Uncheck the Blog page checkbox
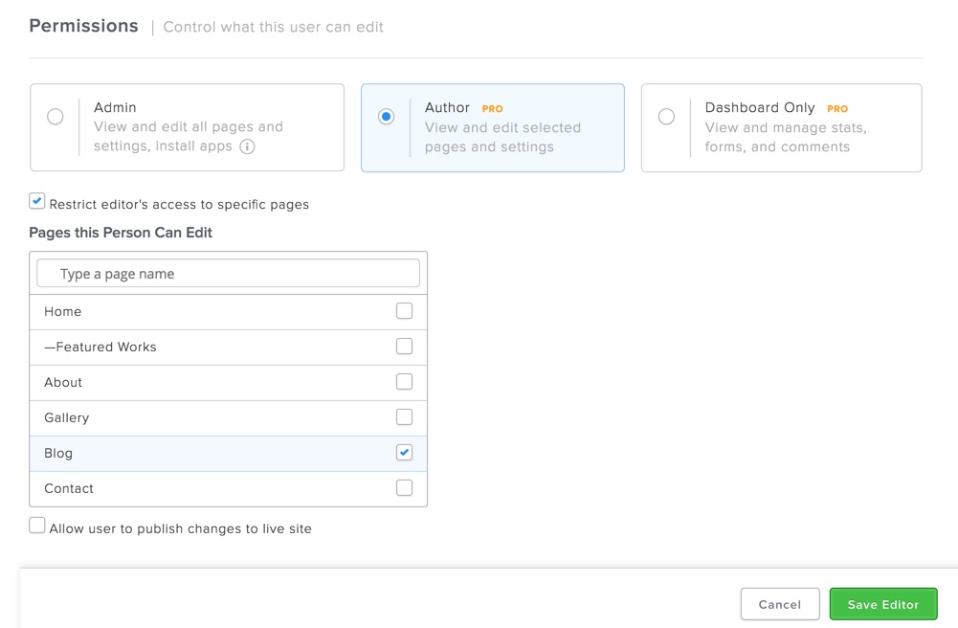The width and height of the screenshot is (958, 628). point(404,453)
